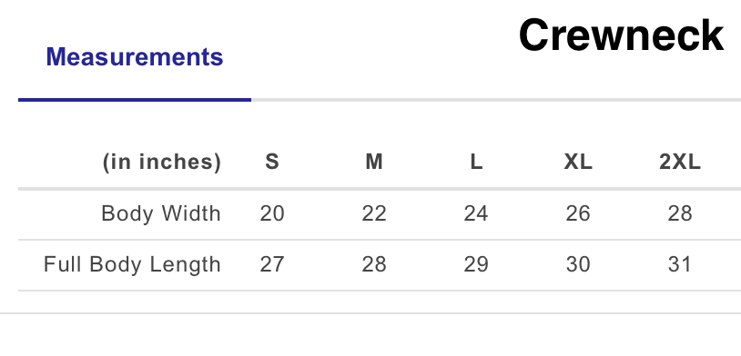Select the XL size column header
Viewport: 741px width, 356px height.
point(578,163)
